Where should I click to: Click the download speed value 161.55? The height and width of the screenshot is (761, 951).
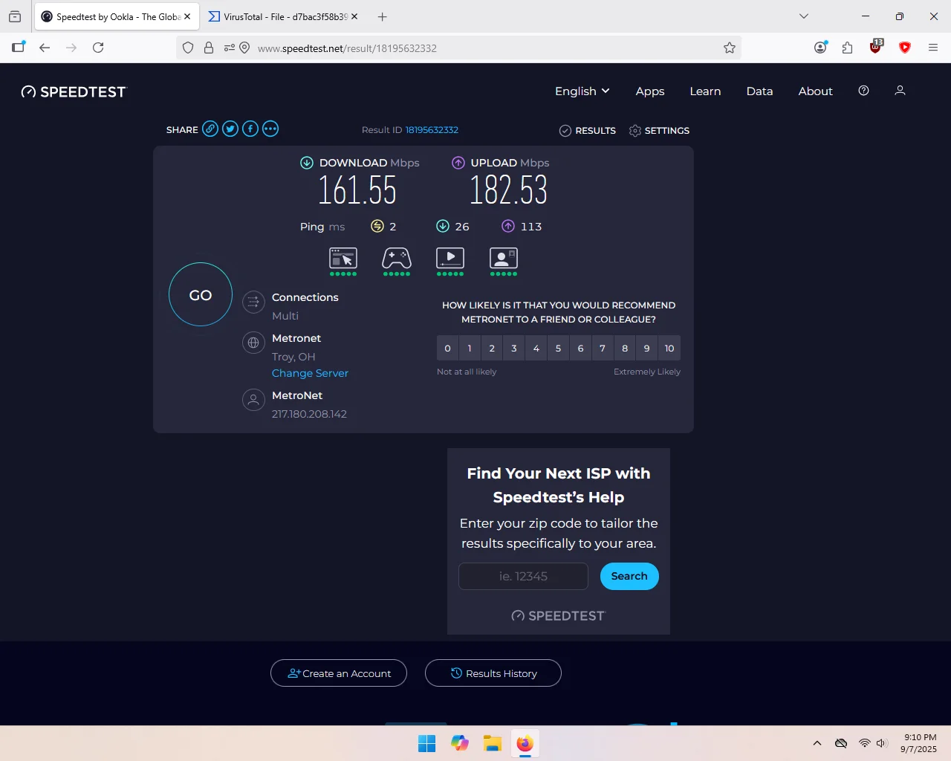coord(357,190)
